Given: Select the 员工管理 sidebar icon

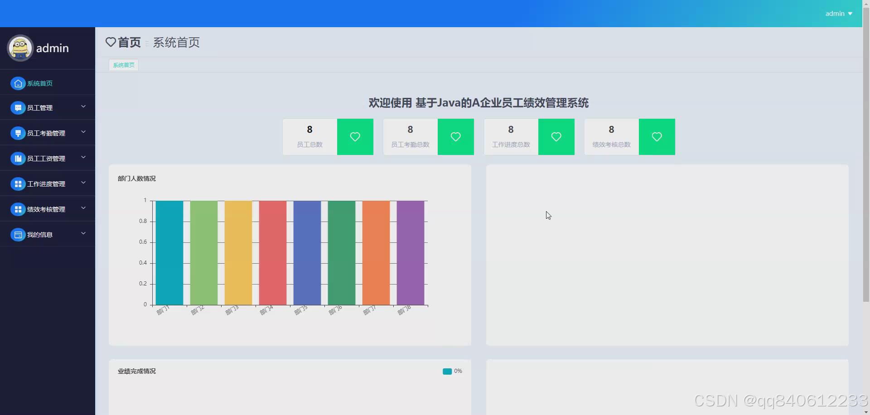Looking at the screenshot, I should coord(18,107).
